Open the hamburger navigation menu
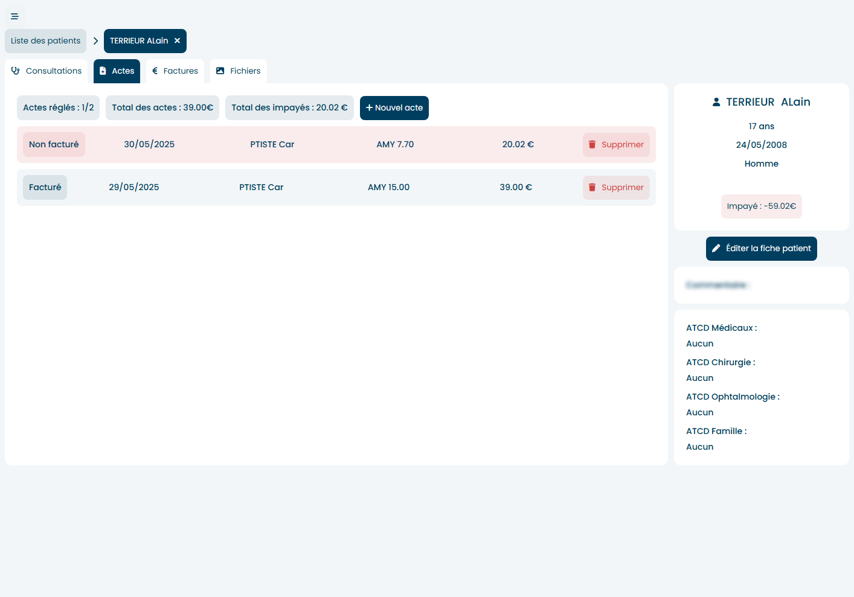This screenshot has height=597, width=854. click(x=14, y=16)
